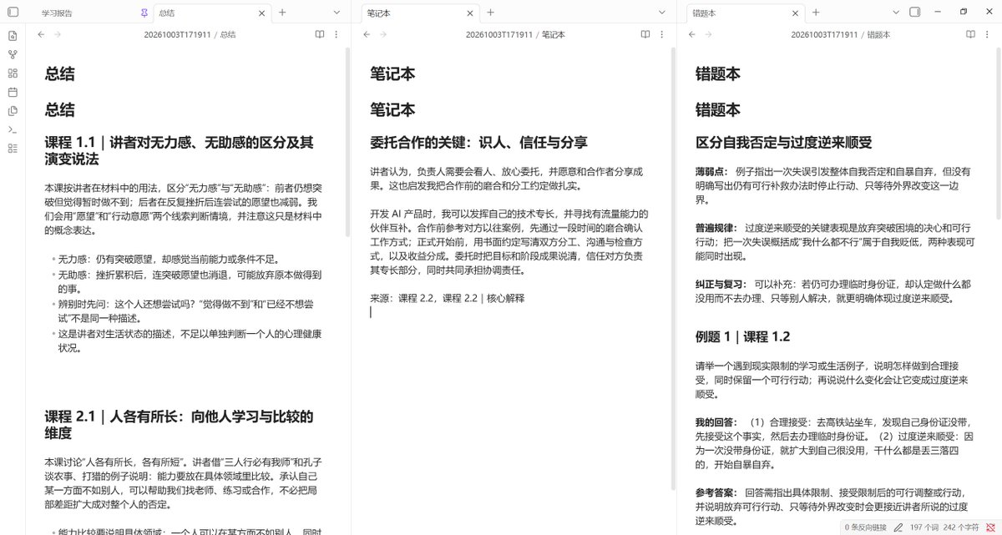Click the edit pencil icon in status bar
Screen dimensions: 1002x535
click(x=898, y=527)
